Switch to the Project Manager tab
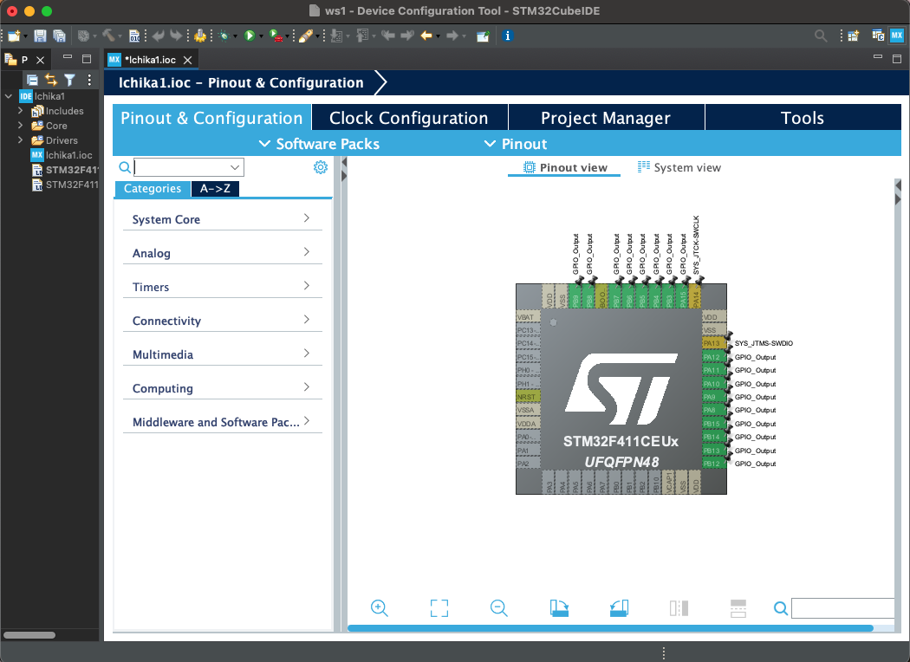The image size is (910, 662). click(605, 118)
